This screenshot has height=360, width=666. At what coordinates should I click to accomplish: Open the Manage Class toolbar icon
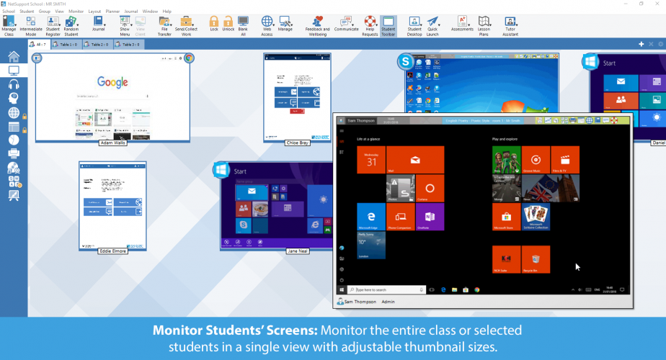(x=9, y=25)
